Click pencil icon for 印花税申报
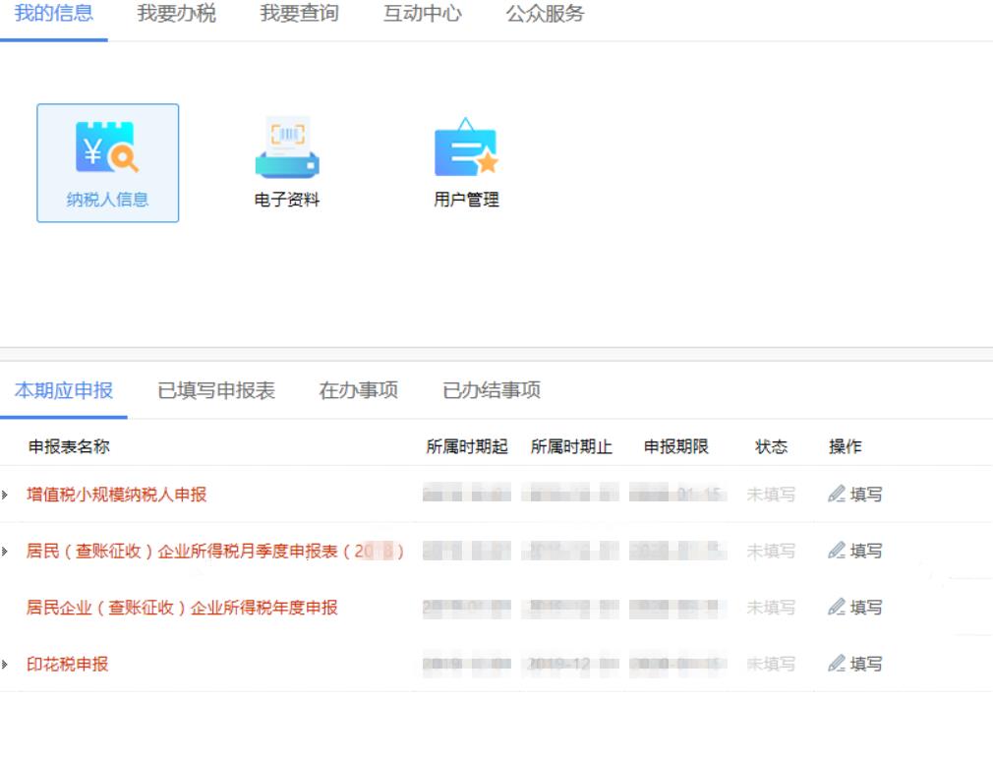 pyautogui.click(x=837, y=665)
